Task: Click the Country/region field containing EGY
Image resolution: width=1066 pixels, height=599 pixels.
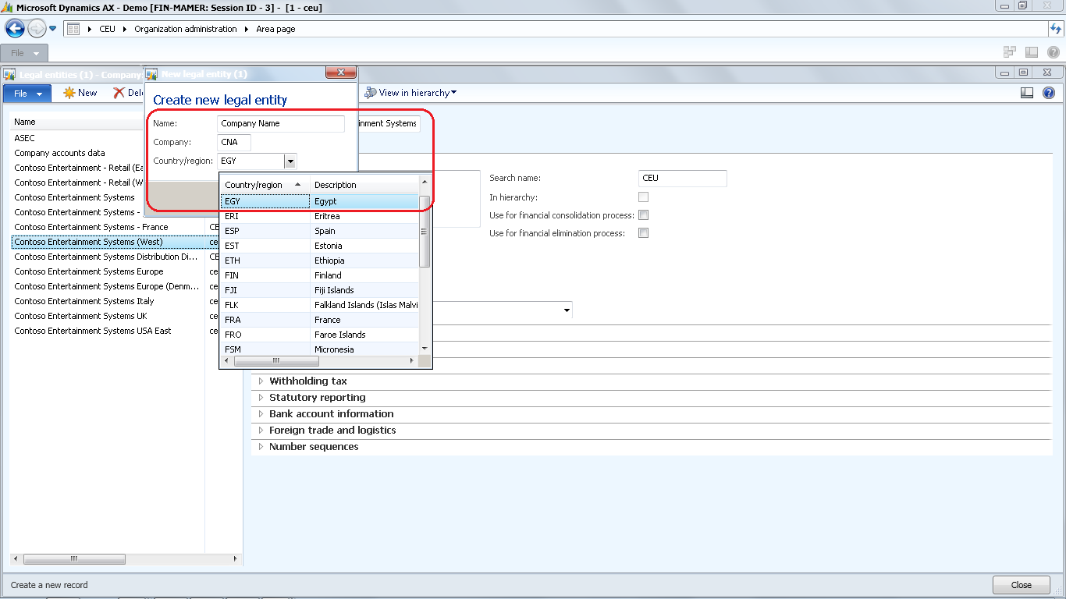Action: [251, 161]
